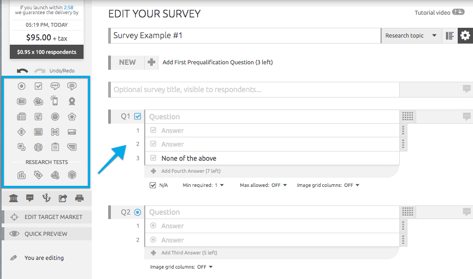Open the survey settings gear

(x=465, y=36)
